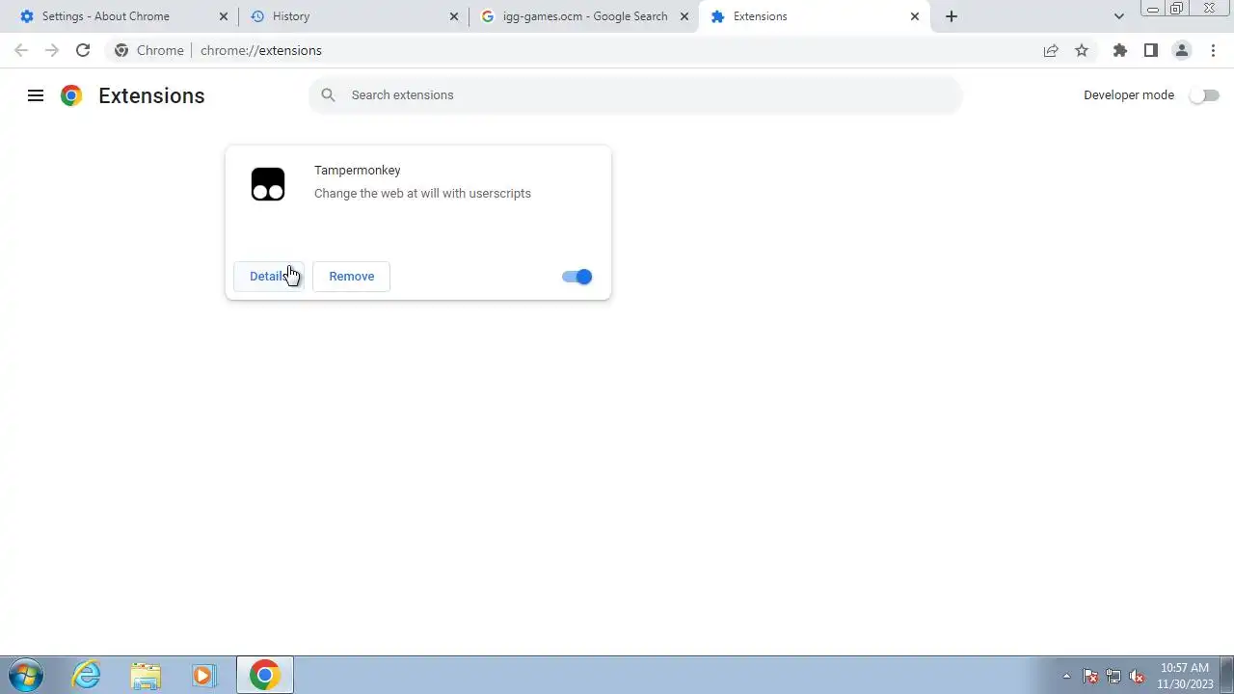The image size is (1234, 694).
Task: Open the side panel icon
Action: pyautogui.click(x=1150, y=50)
